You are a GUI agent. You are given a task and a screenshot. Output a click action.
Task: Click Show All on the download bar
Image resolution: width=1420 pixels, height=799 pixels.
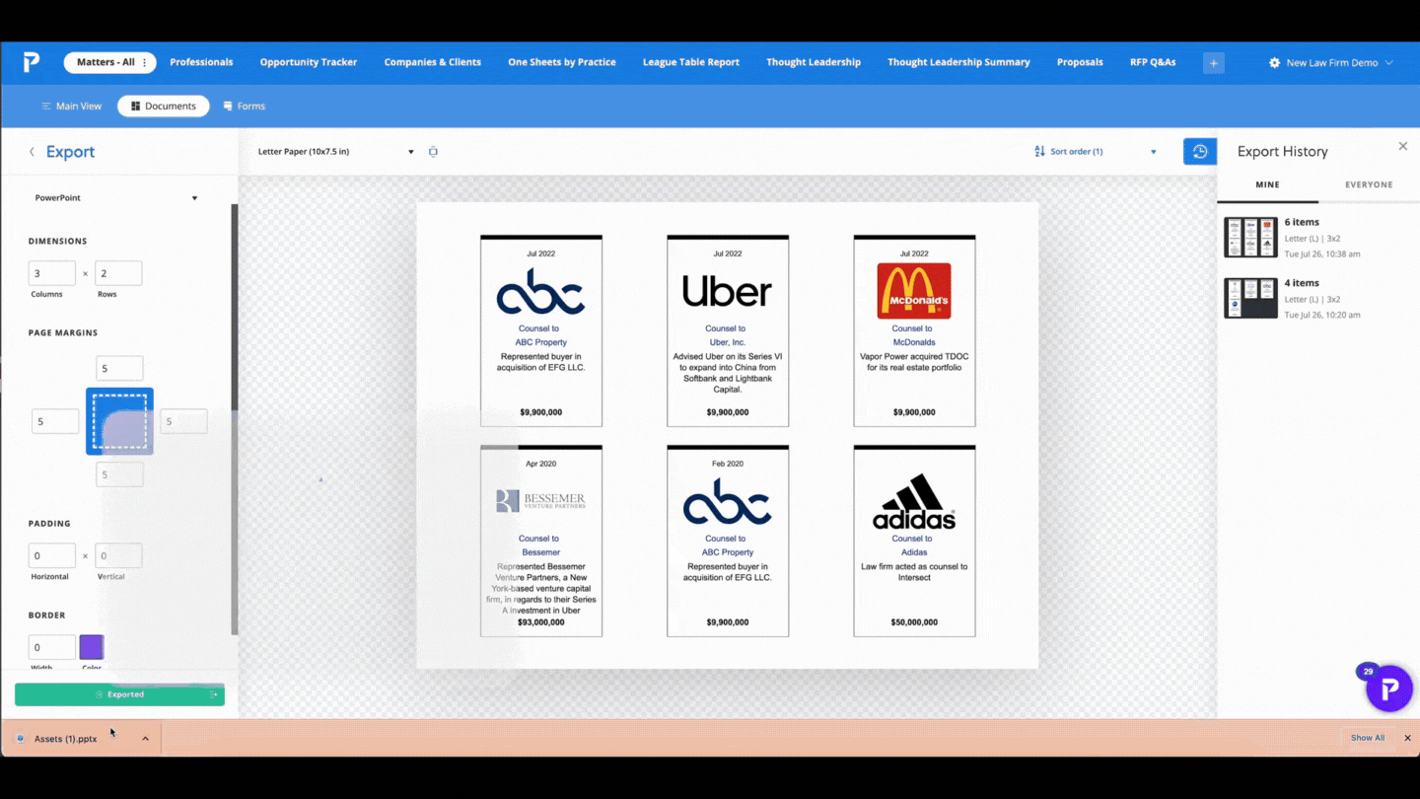pos(1367,737)
